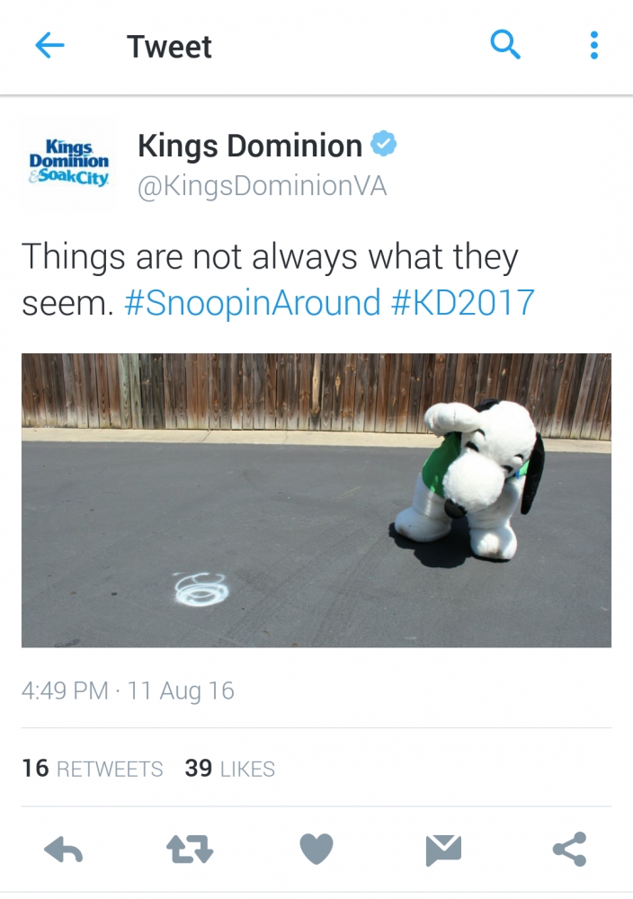The height and width of the screenshot is (899, 633).
Task: Open the three-dot overflow menu
Action: [x=594, y=45]
